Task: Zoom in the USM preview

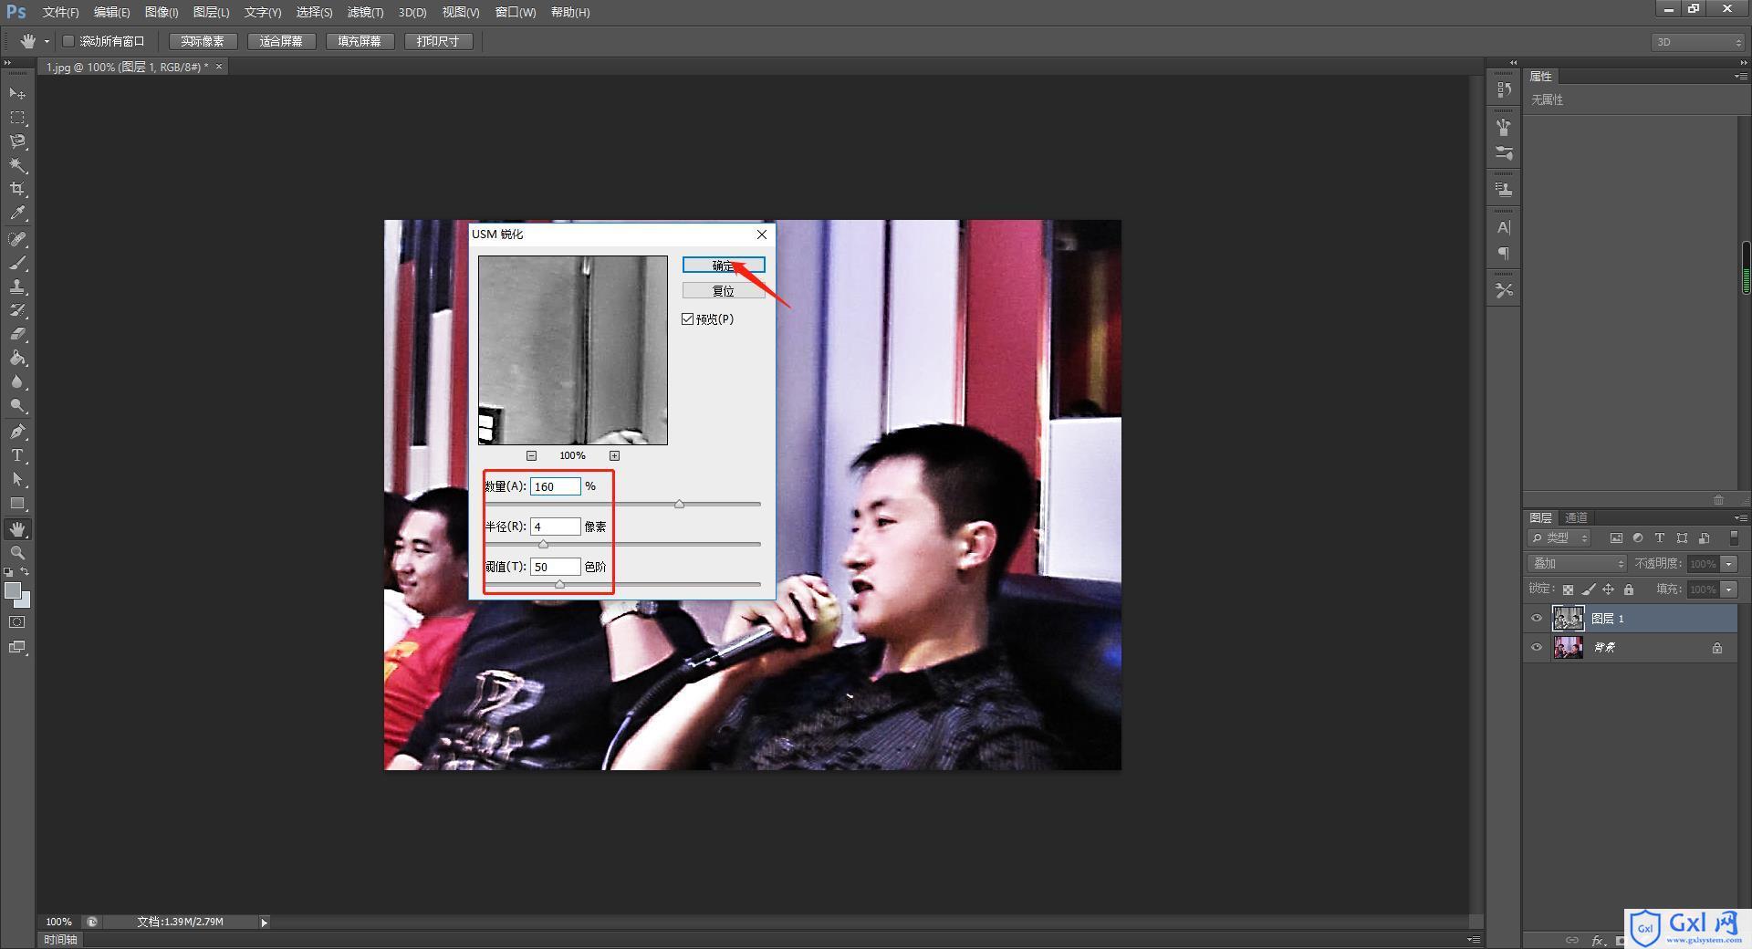Action: [x=614, y=455]
